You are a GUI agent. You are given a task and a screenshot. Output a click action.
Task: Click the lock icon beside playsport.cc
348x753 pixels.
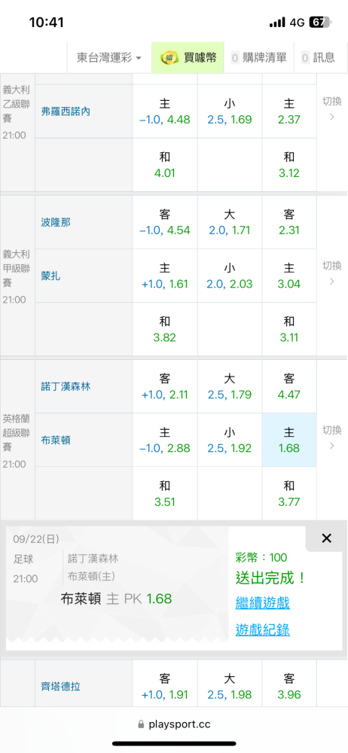click(141, 724)
